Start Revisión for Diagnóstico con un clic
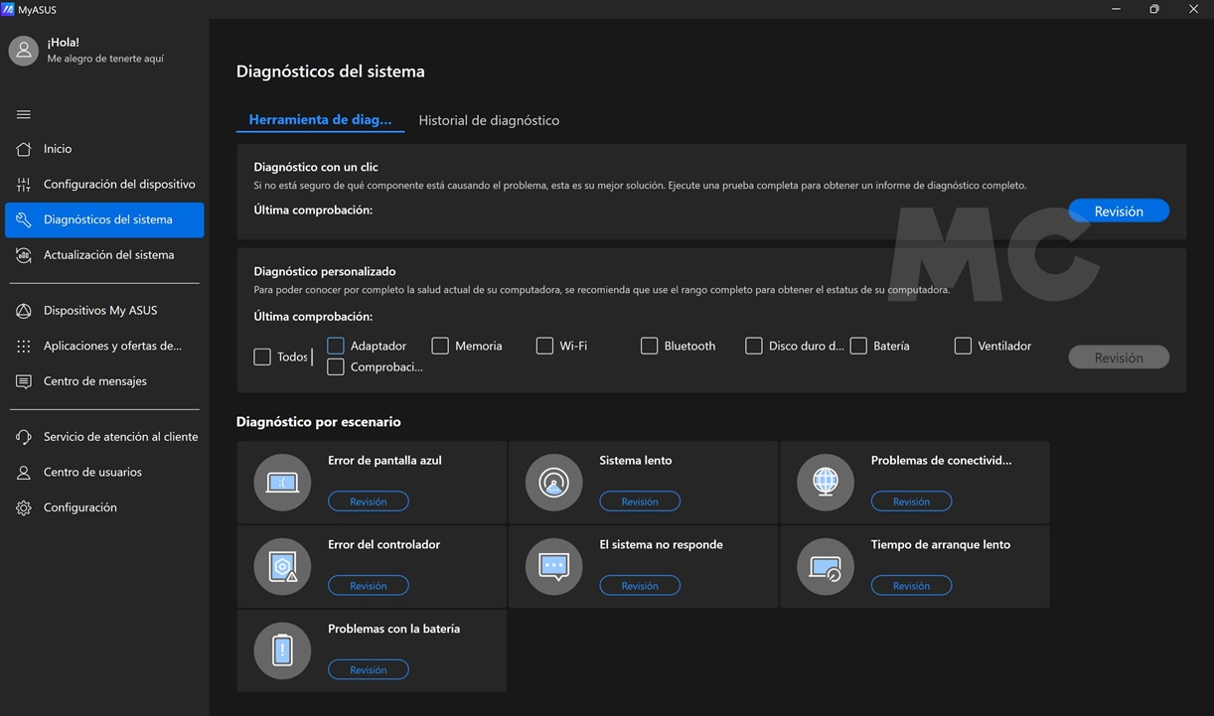Screen dimensions: 1214x716 pos(1119,212)
